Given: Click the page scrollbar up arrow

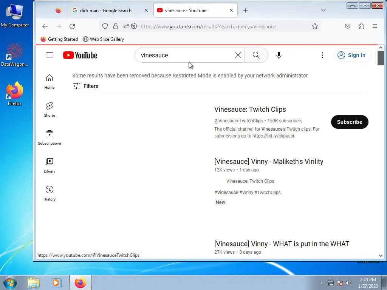Looking at the screenshot, I should tap(381, 48).
